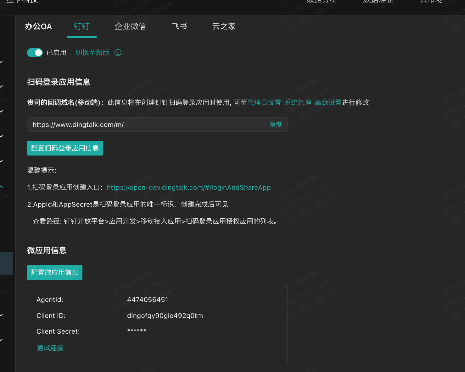Screen dimensions: 465x372
Task: Select the 钉钉 tab
Action: [x=82, y=26]
